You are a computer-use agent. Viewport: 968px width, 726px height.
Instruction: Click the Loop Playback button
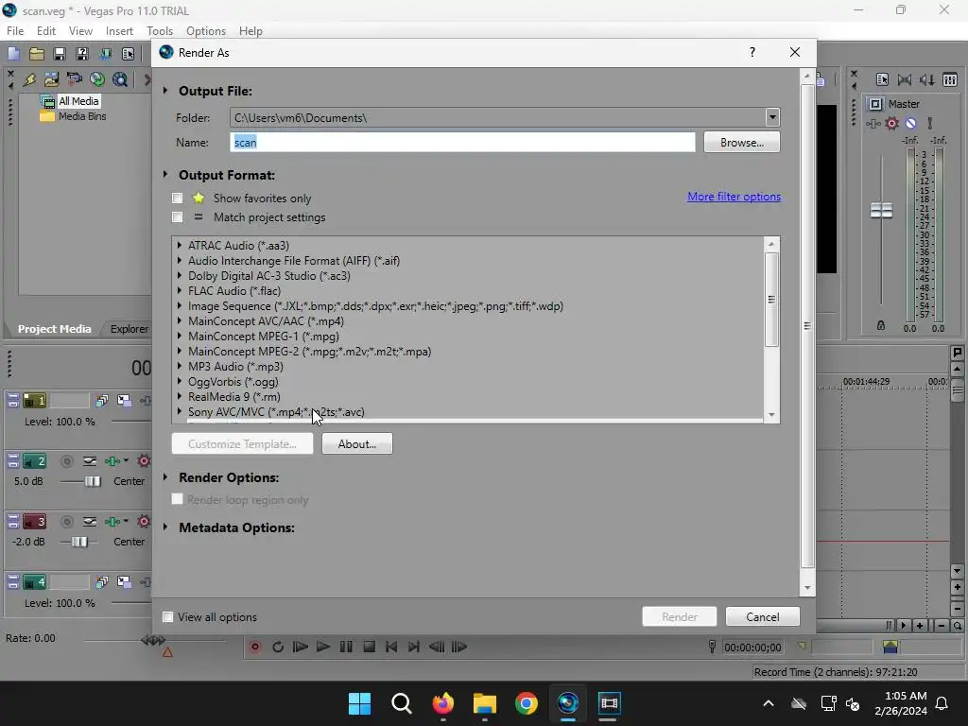(x=278, y=647)
